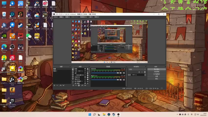Remove the selected source with the minus icon
Screen dimensions: 208x117
76,86
